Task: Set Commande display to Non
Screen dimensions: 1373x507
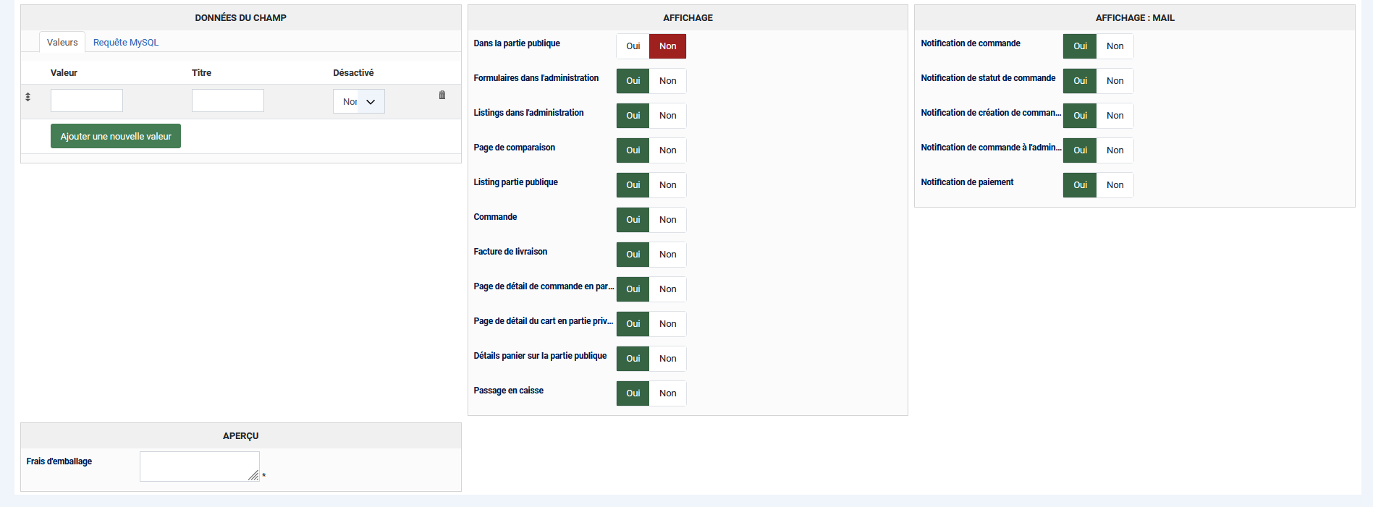Action: click(667, 220)
